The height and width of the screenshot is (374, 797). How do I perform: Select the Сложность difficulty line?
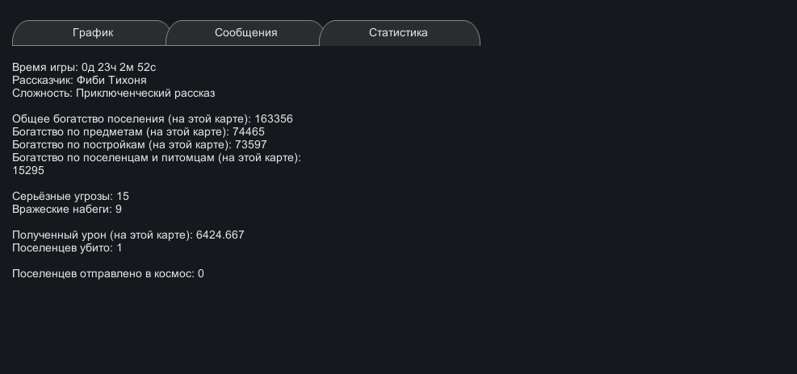[x=113, y=93]
